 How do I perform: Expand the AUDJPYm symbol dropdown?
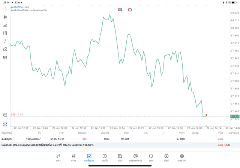[21, 7]
